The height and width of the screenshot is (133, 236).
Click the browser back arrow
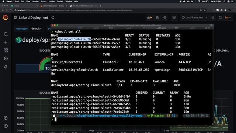click(3, 10)
